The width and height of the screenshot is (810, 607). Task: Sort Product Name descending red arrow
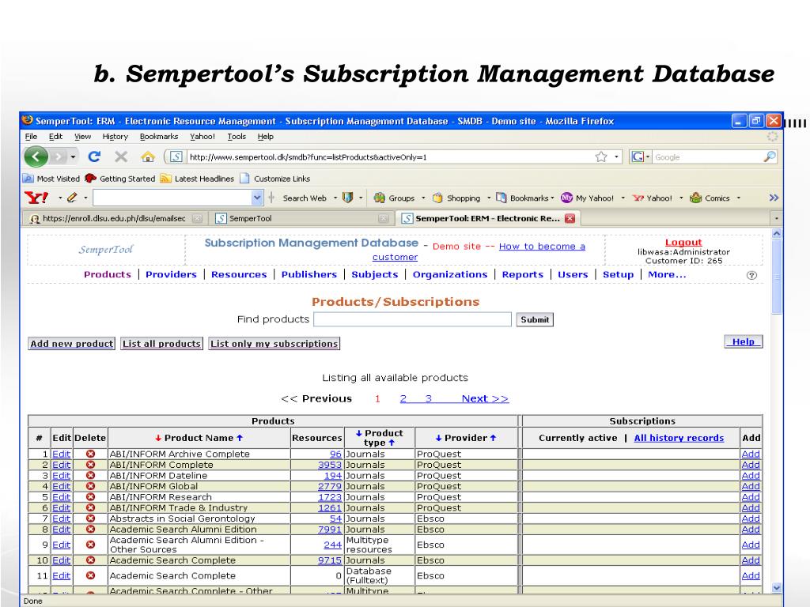[158, 438]
